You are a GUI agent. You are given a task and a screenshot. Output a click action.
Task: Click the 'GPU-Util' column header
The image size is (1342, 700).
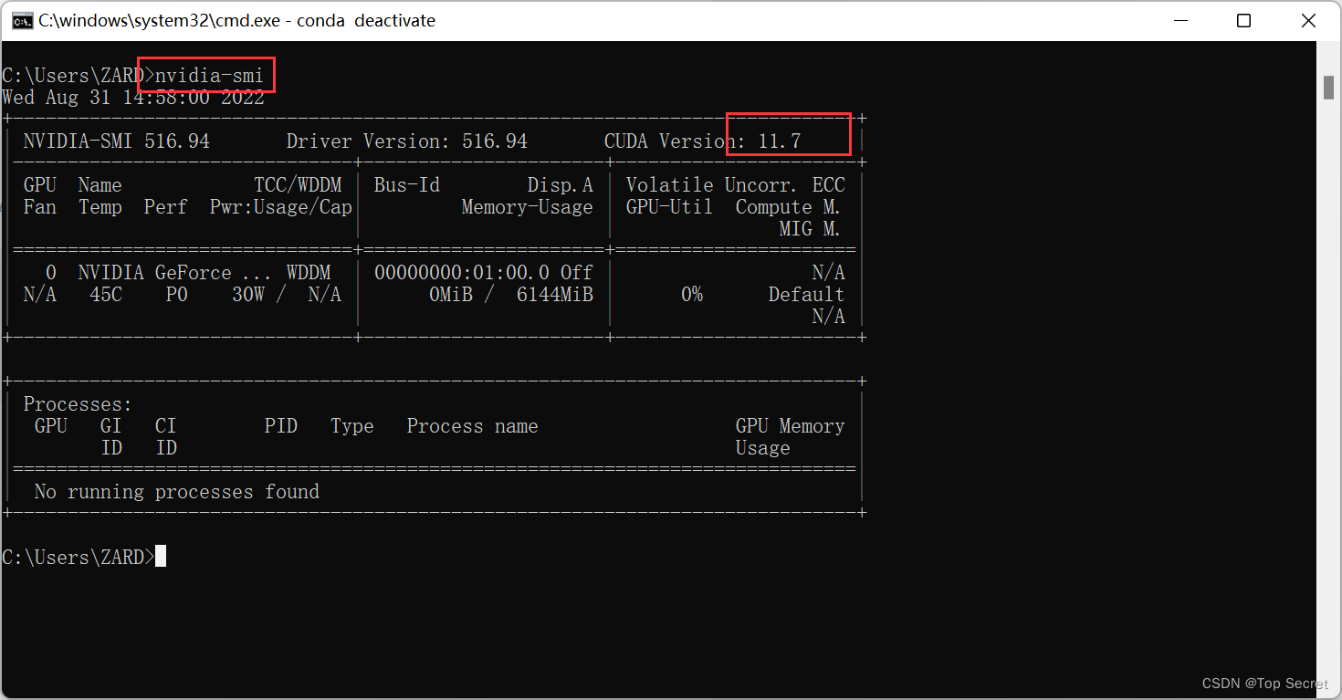pos(669,207)
